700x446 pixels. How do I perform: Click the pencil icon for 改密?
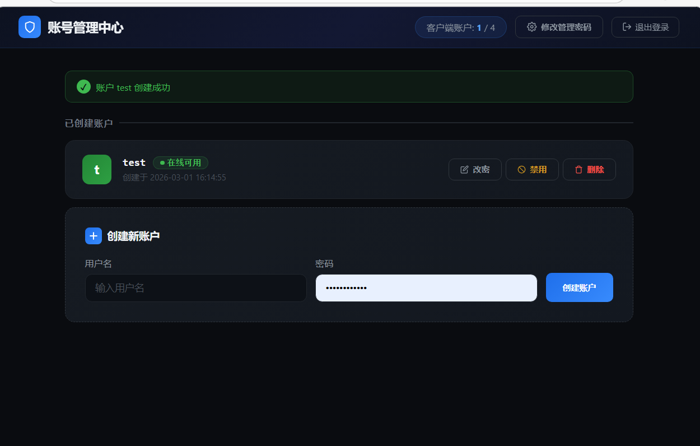pyautogui.click(x=464, y=170)
